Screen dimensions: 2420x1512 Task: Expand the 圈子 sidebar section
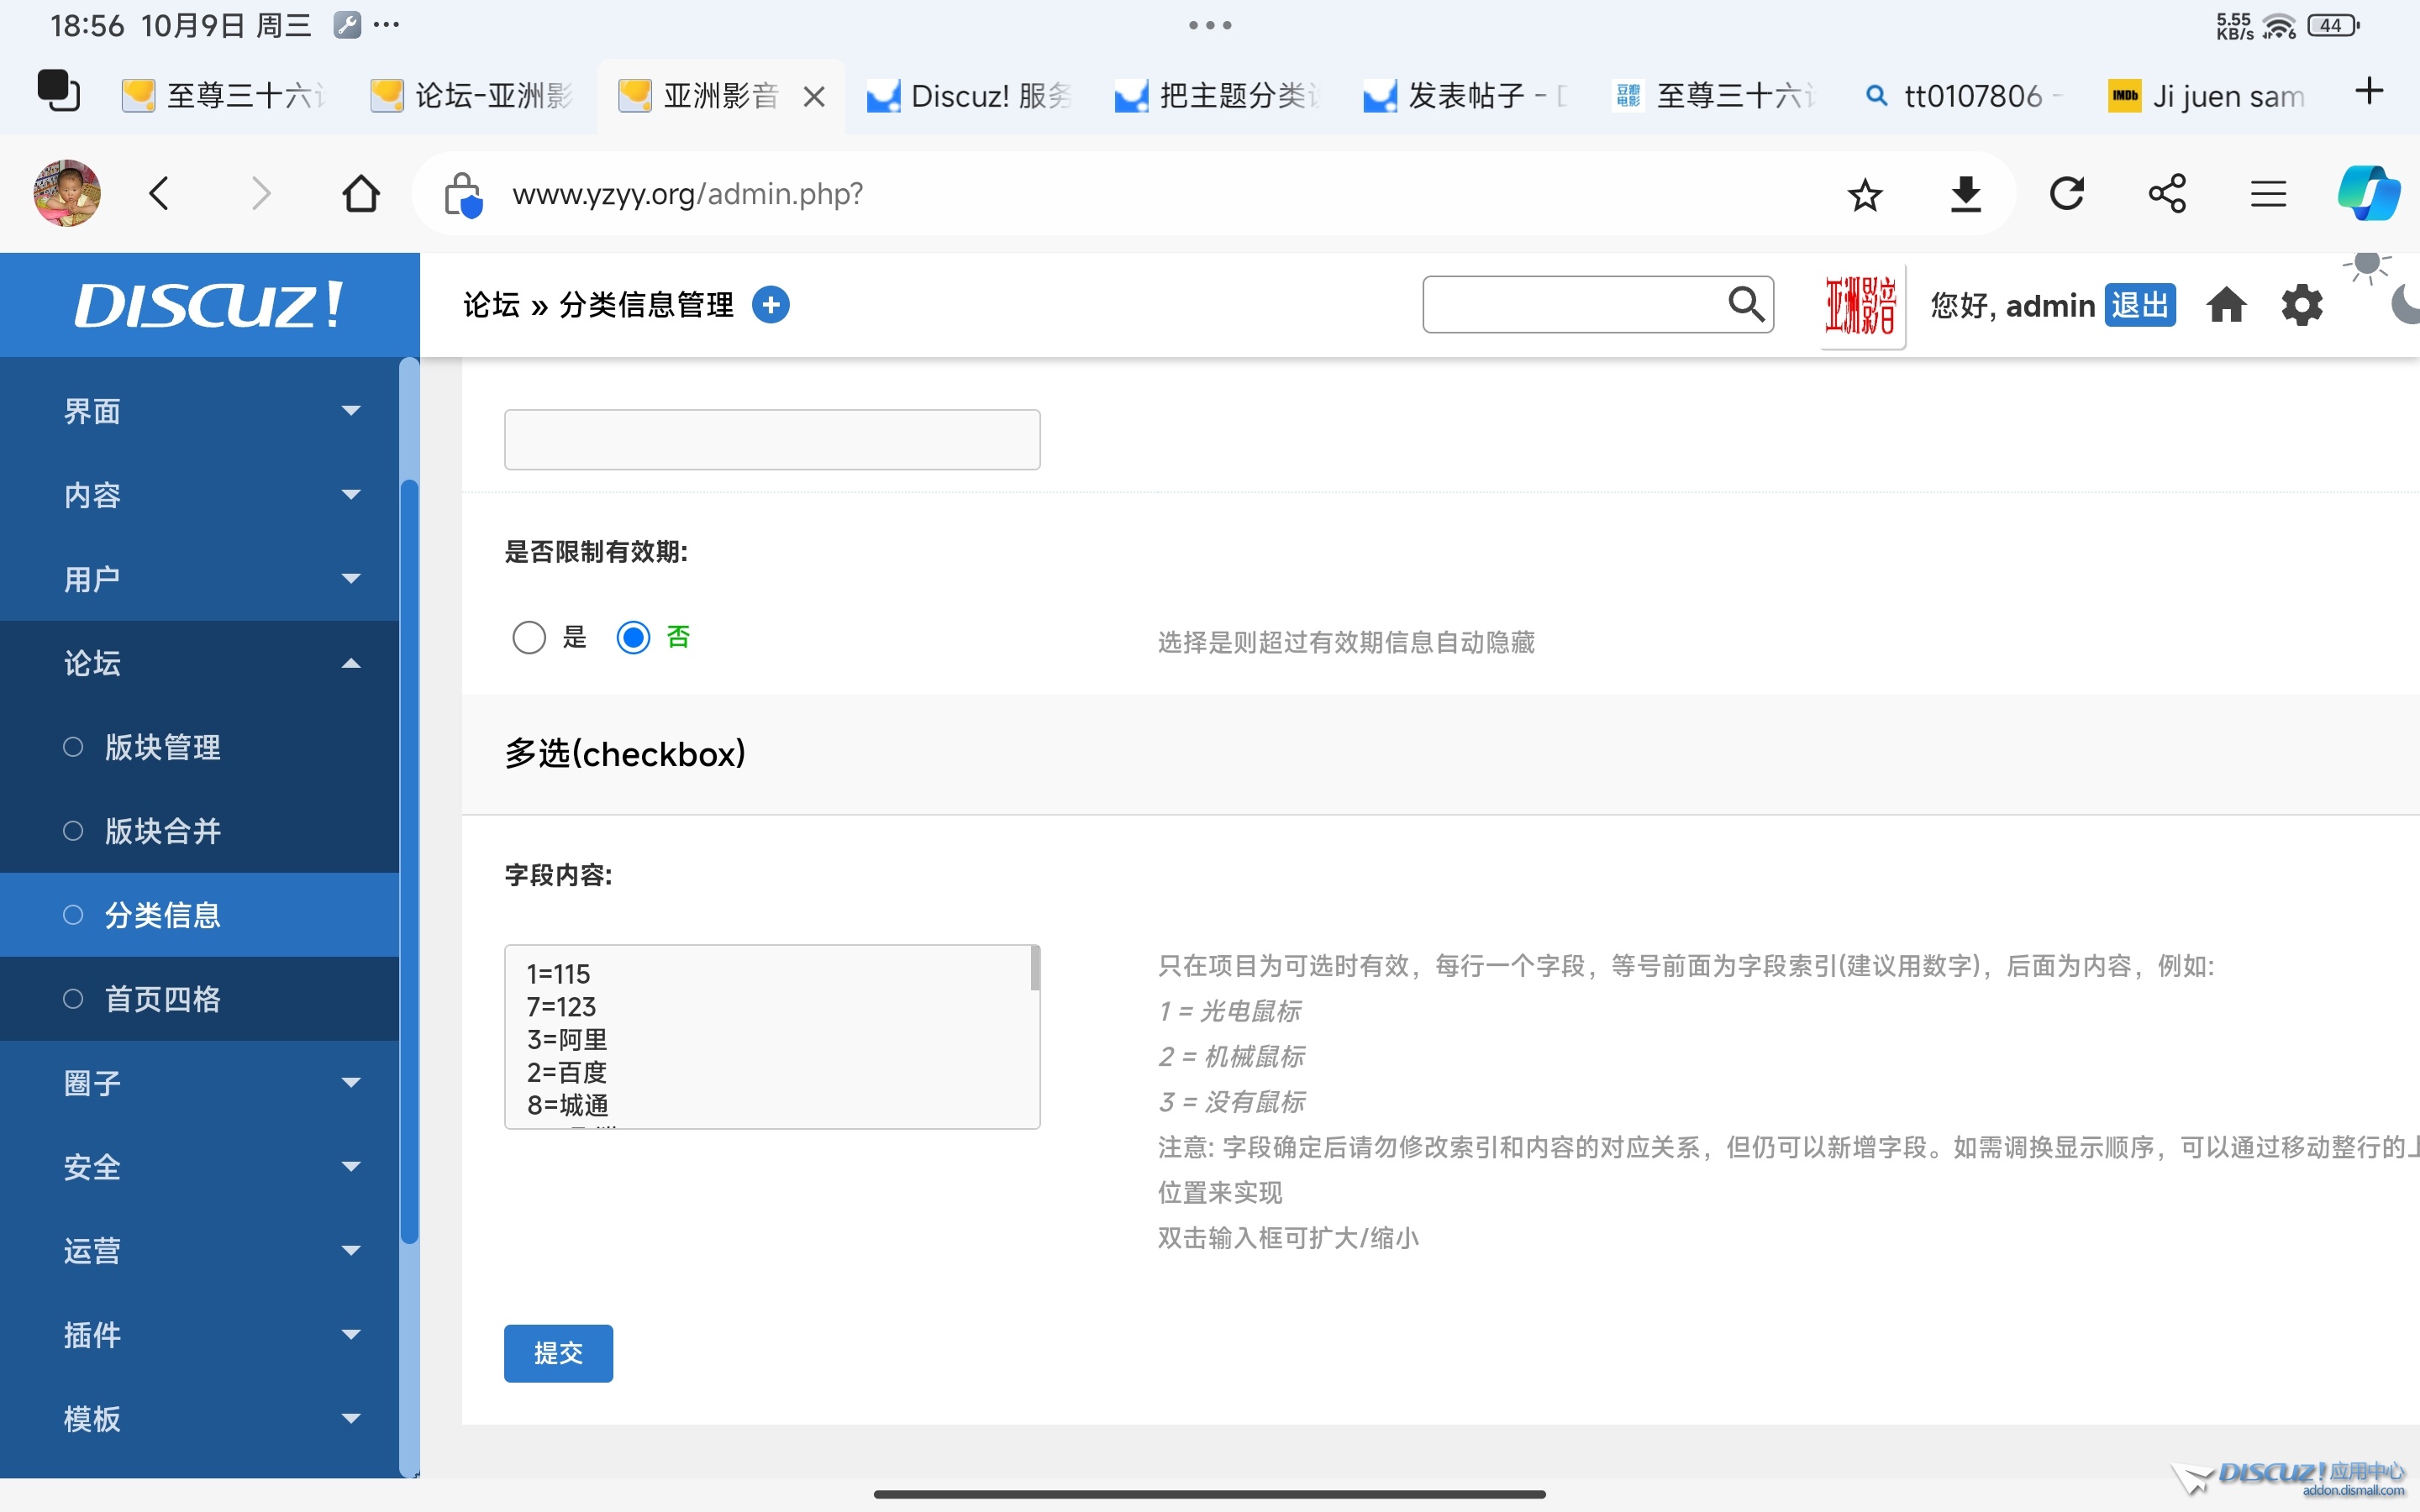pyautogui.click(x=200, y=1083)
